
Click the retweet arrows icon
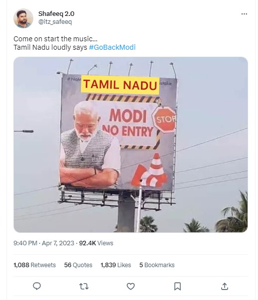(x=84, y=287)
